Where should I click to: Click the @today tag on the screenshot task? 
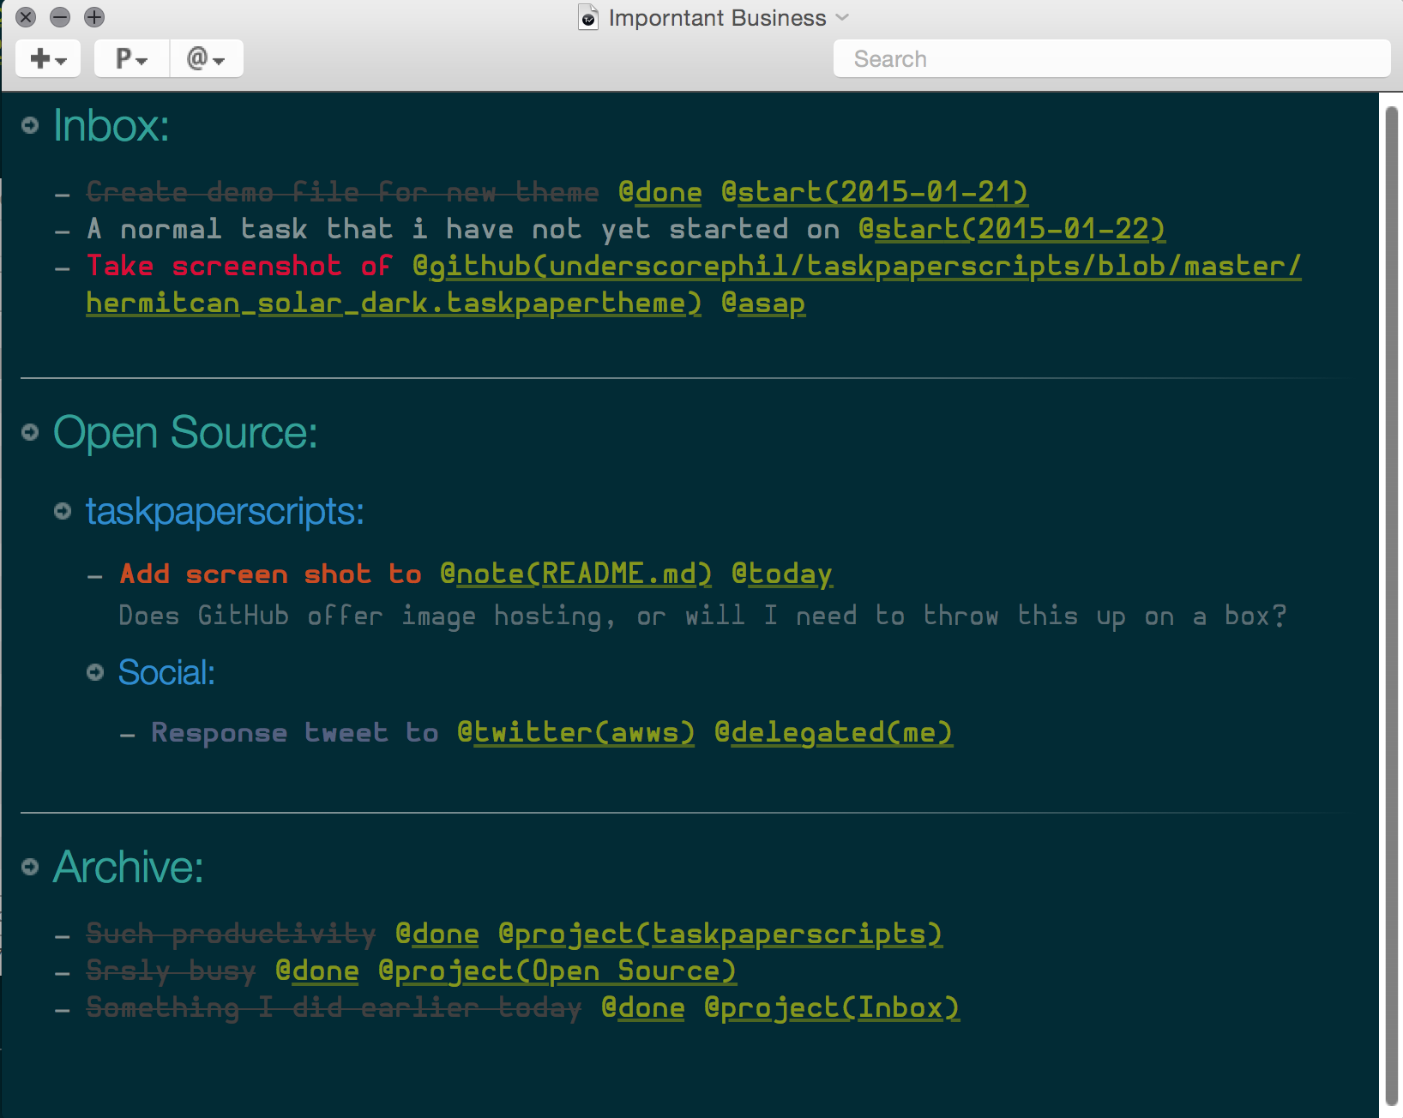pyautogui.click(x=780, y=574)
